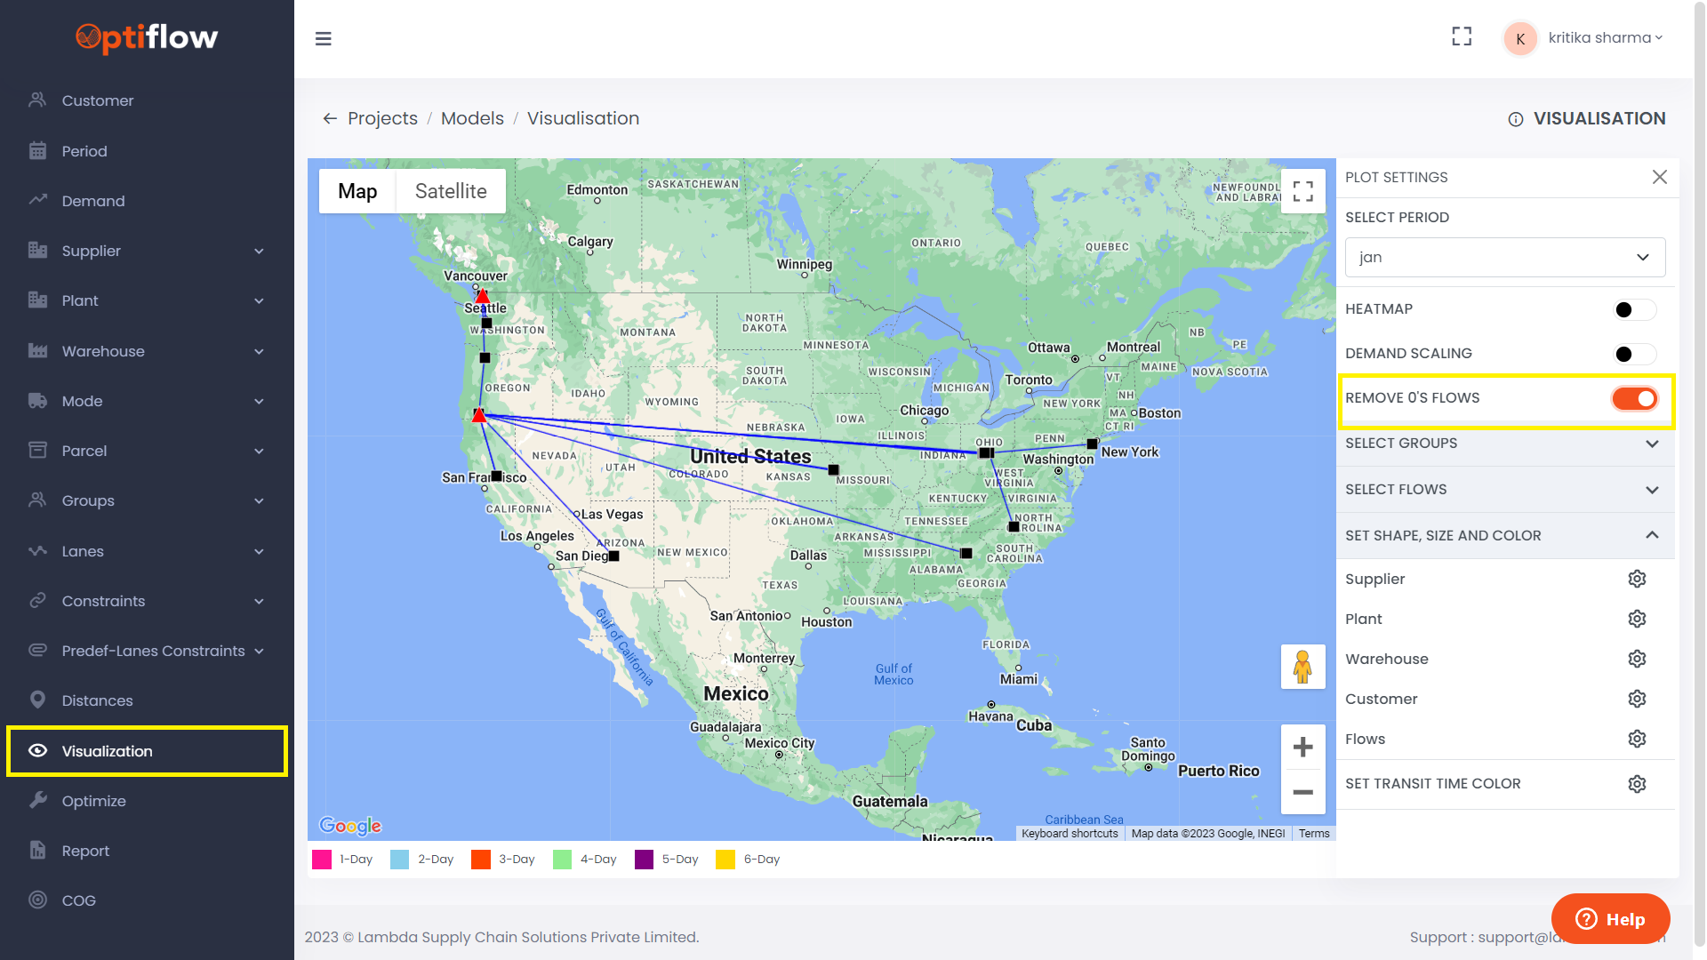Image resolution: width=1707 pixels, height=960 pixels.
Task: Disable the Remove 0's Flows toggle
Action: (1634, 399)
